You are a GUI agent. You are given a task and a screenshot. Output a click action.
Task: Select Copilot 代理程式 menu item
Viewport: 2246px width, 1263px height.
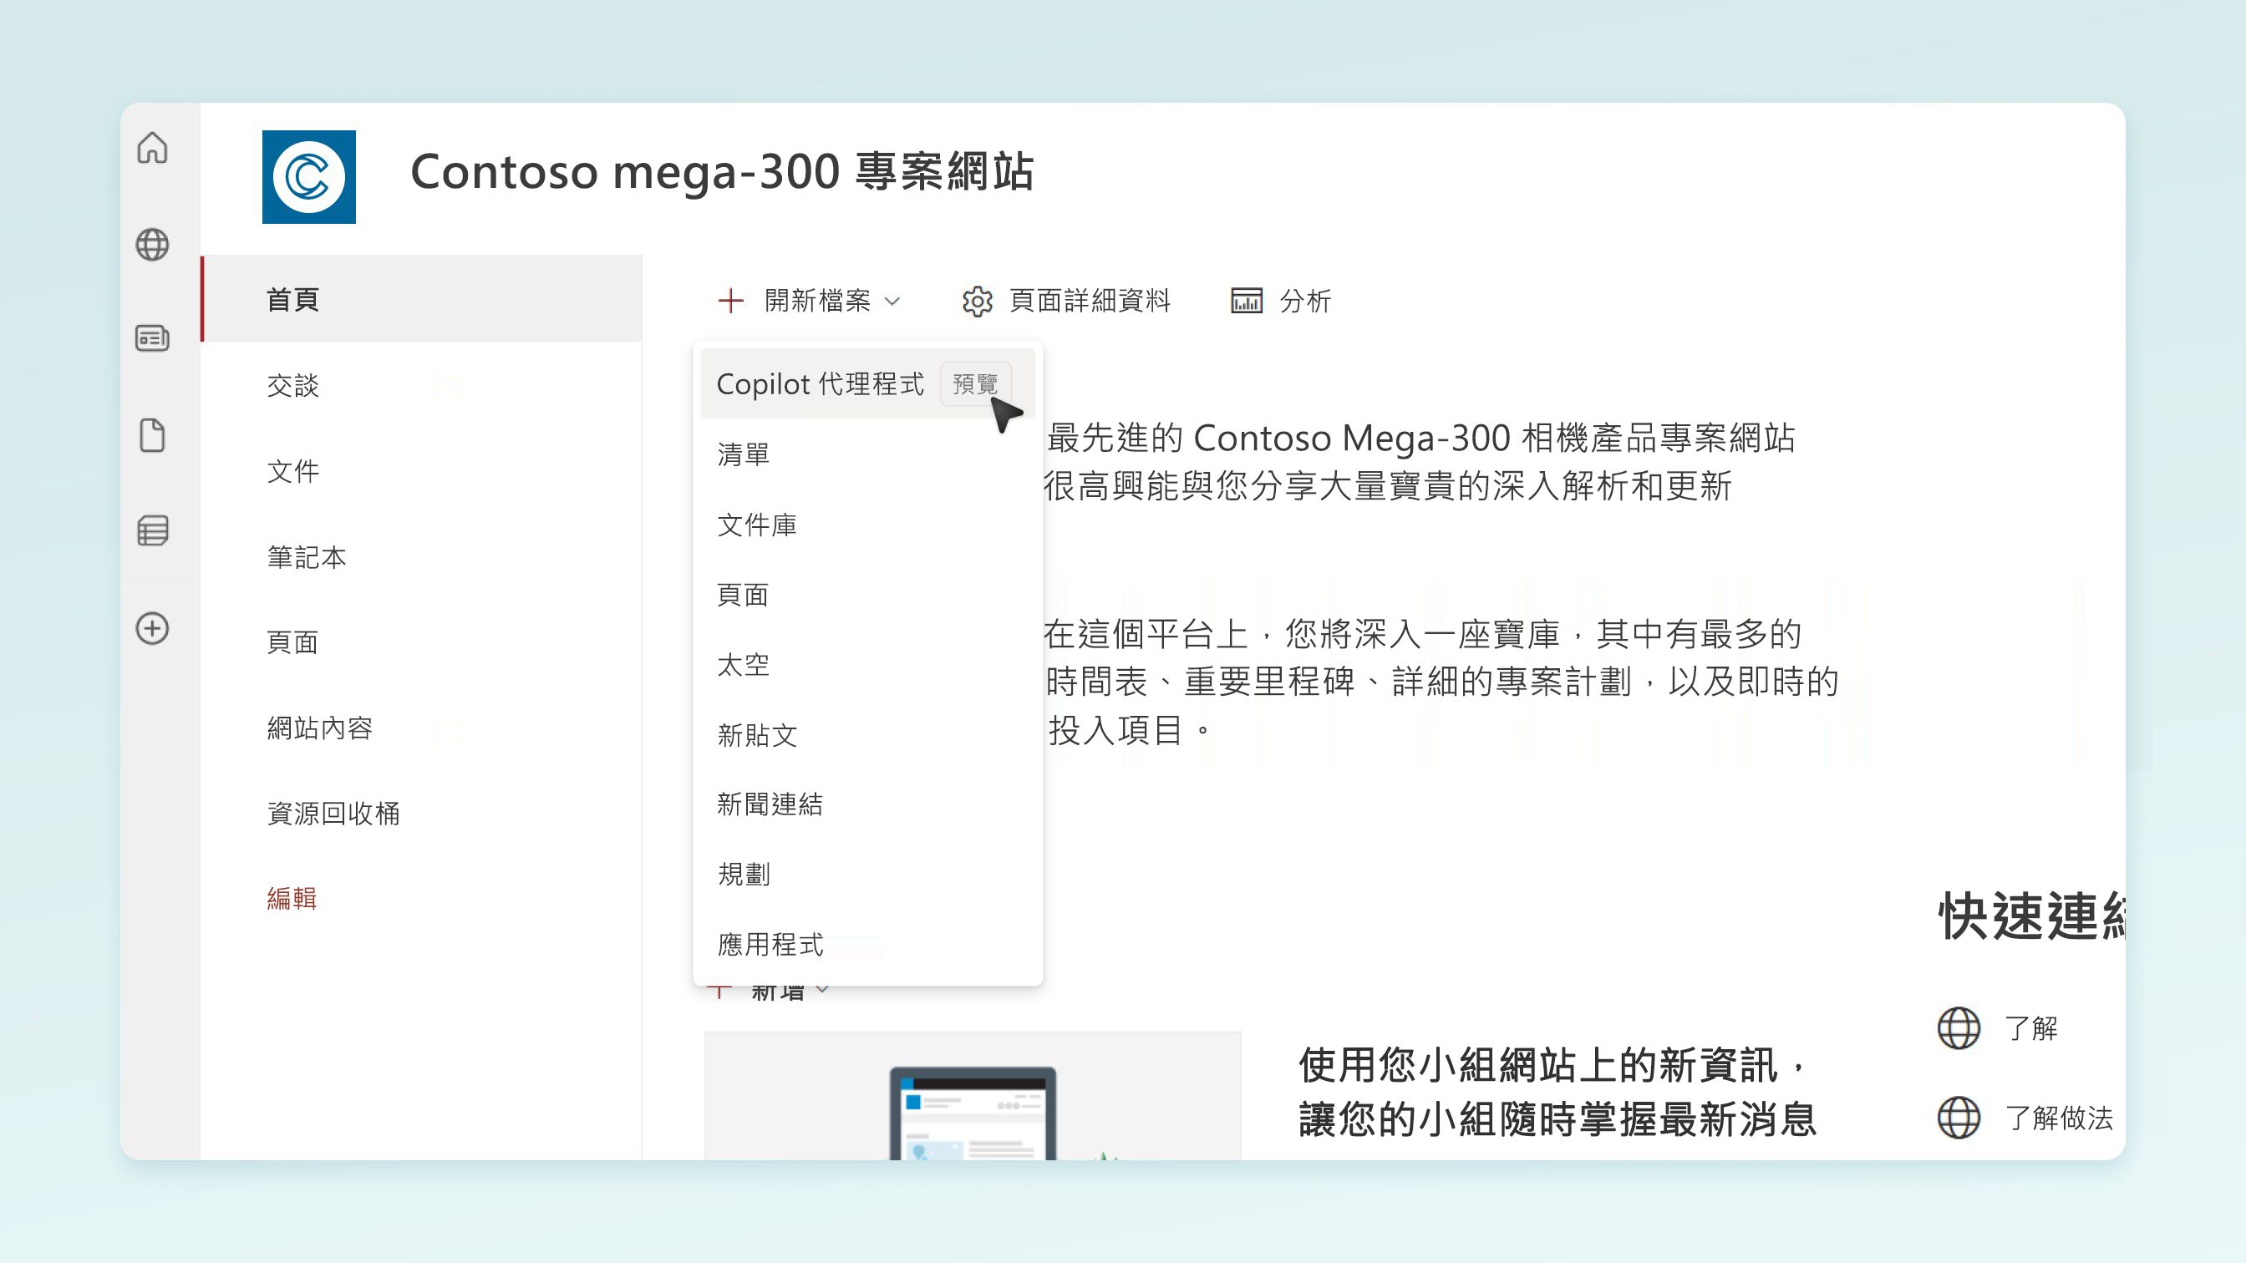coord(867,383)
